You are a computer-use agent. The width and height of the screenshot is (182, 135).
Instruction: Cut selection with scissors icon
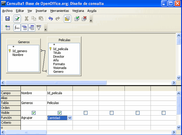coord(27,19)
